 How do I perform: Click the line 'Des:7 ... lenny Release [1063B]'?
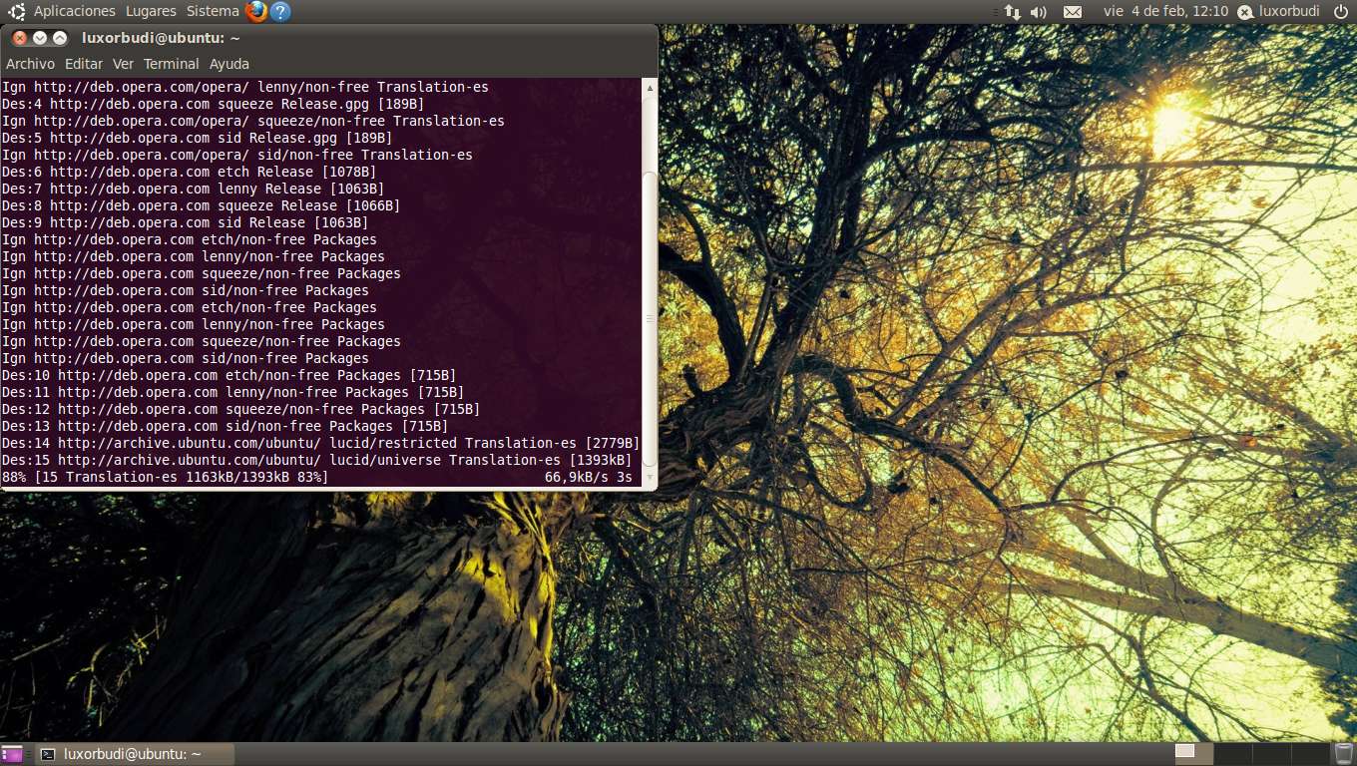[194, 189]
